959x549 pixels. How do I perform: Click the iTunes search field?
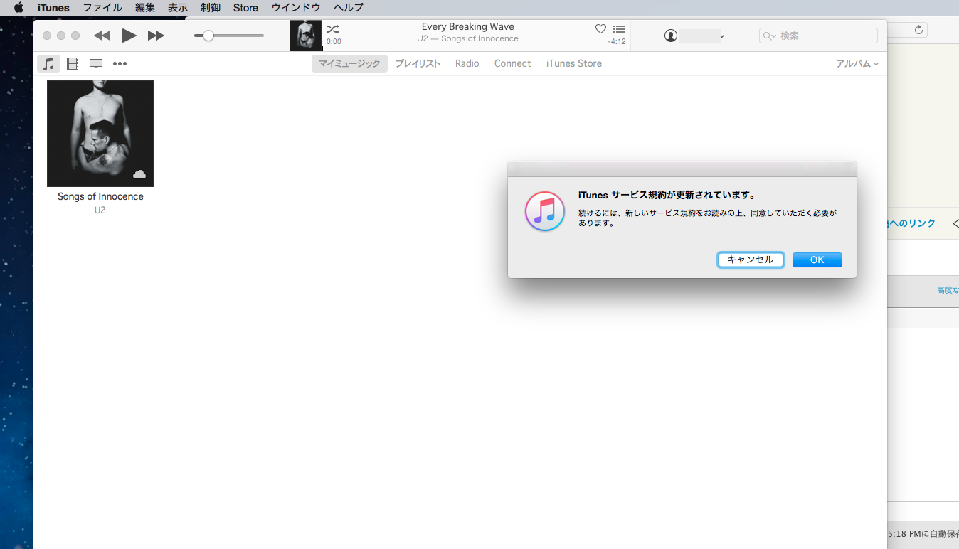818,36
